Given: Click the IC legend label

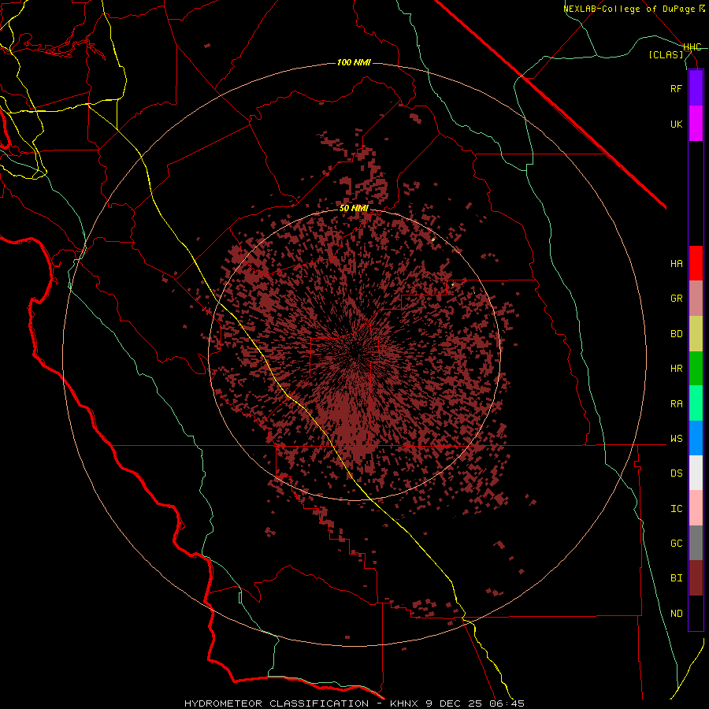Looking at the screenshot, I should tap(676, 509).
